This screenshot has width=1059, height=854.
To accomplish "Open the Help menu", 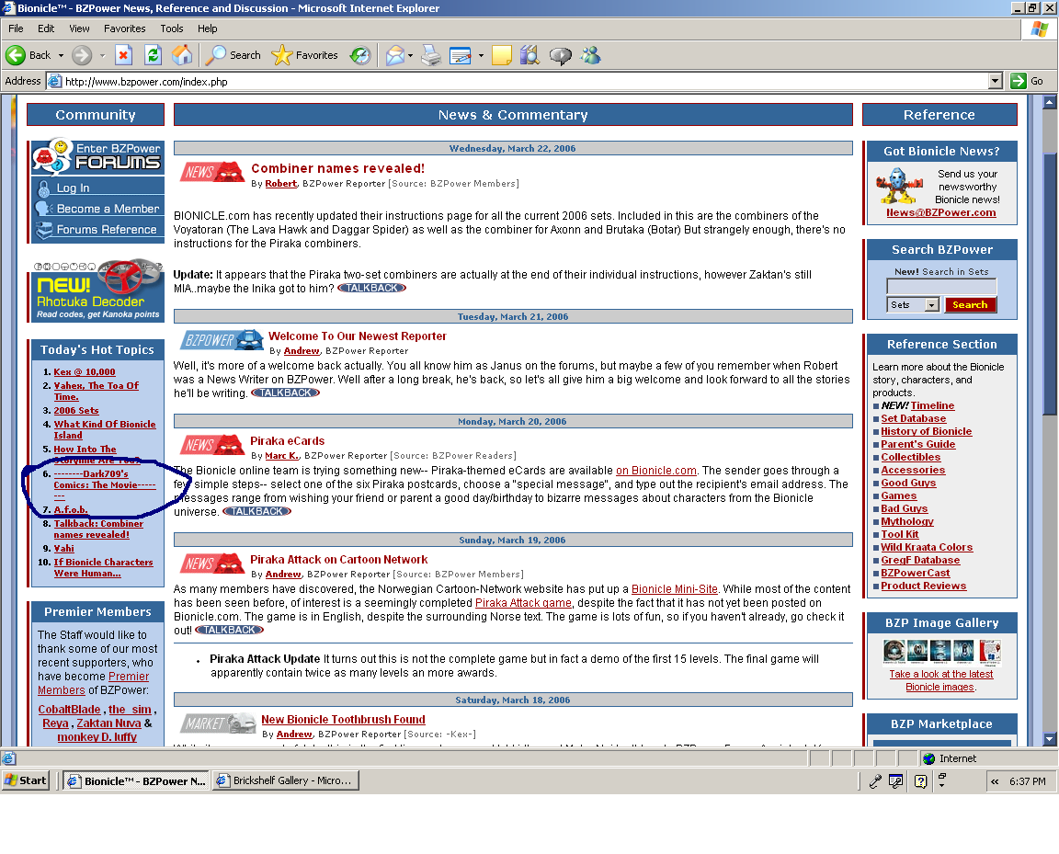I will (208, 28).
